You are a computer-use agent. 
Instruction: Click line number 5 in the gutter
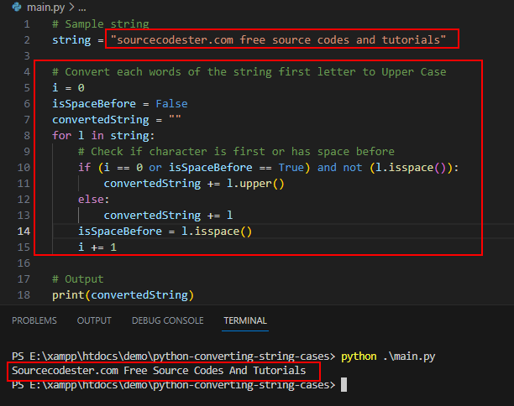27,88
